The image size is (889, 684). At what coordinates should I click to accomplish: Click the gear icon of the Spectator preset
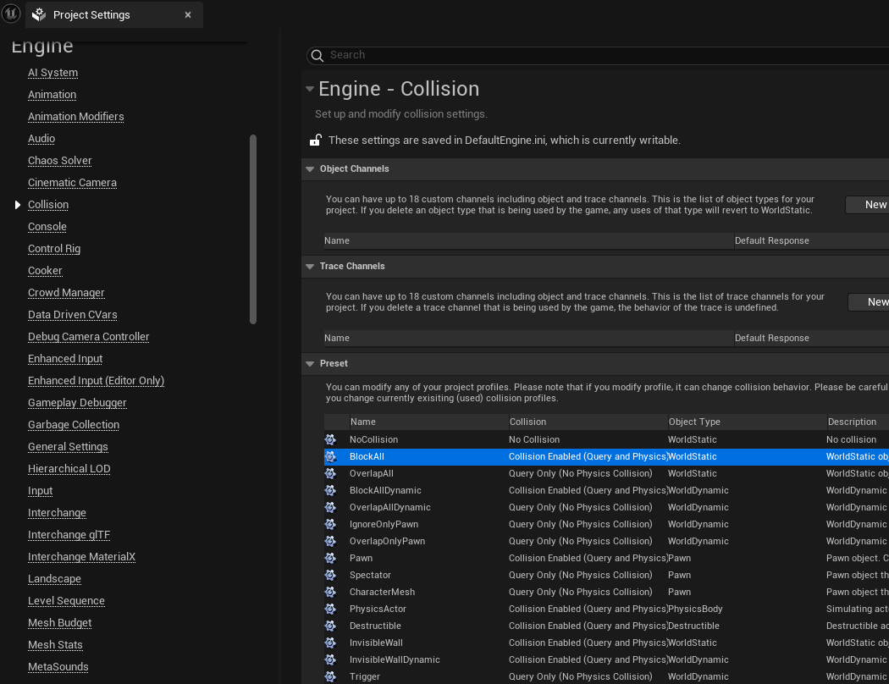tap(330, 575)
